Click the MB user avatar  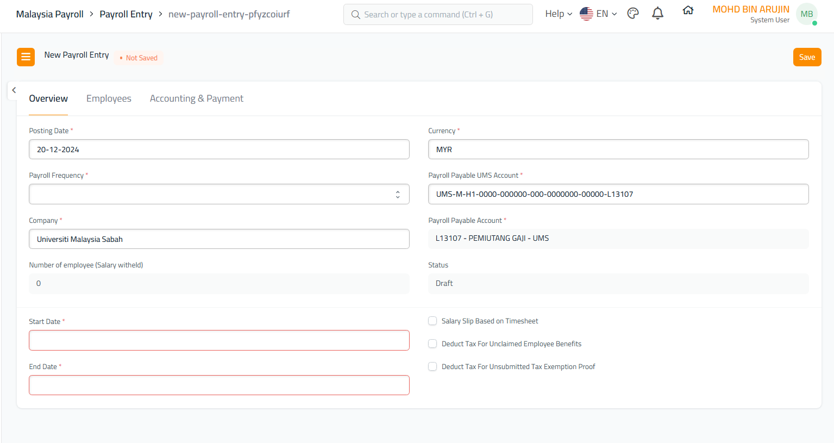[806, 14]
